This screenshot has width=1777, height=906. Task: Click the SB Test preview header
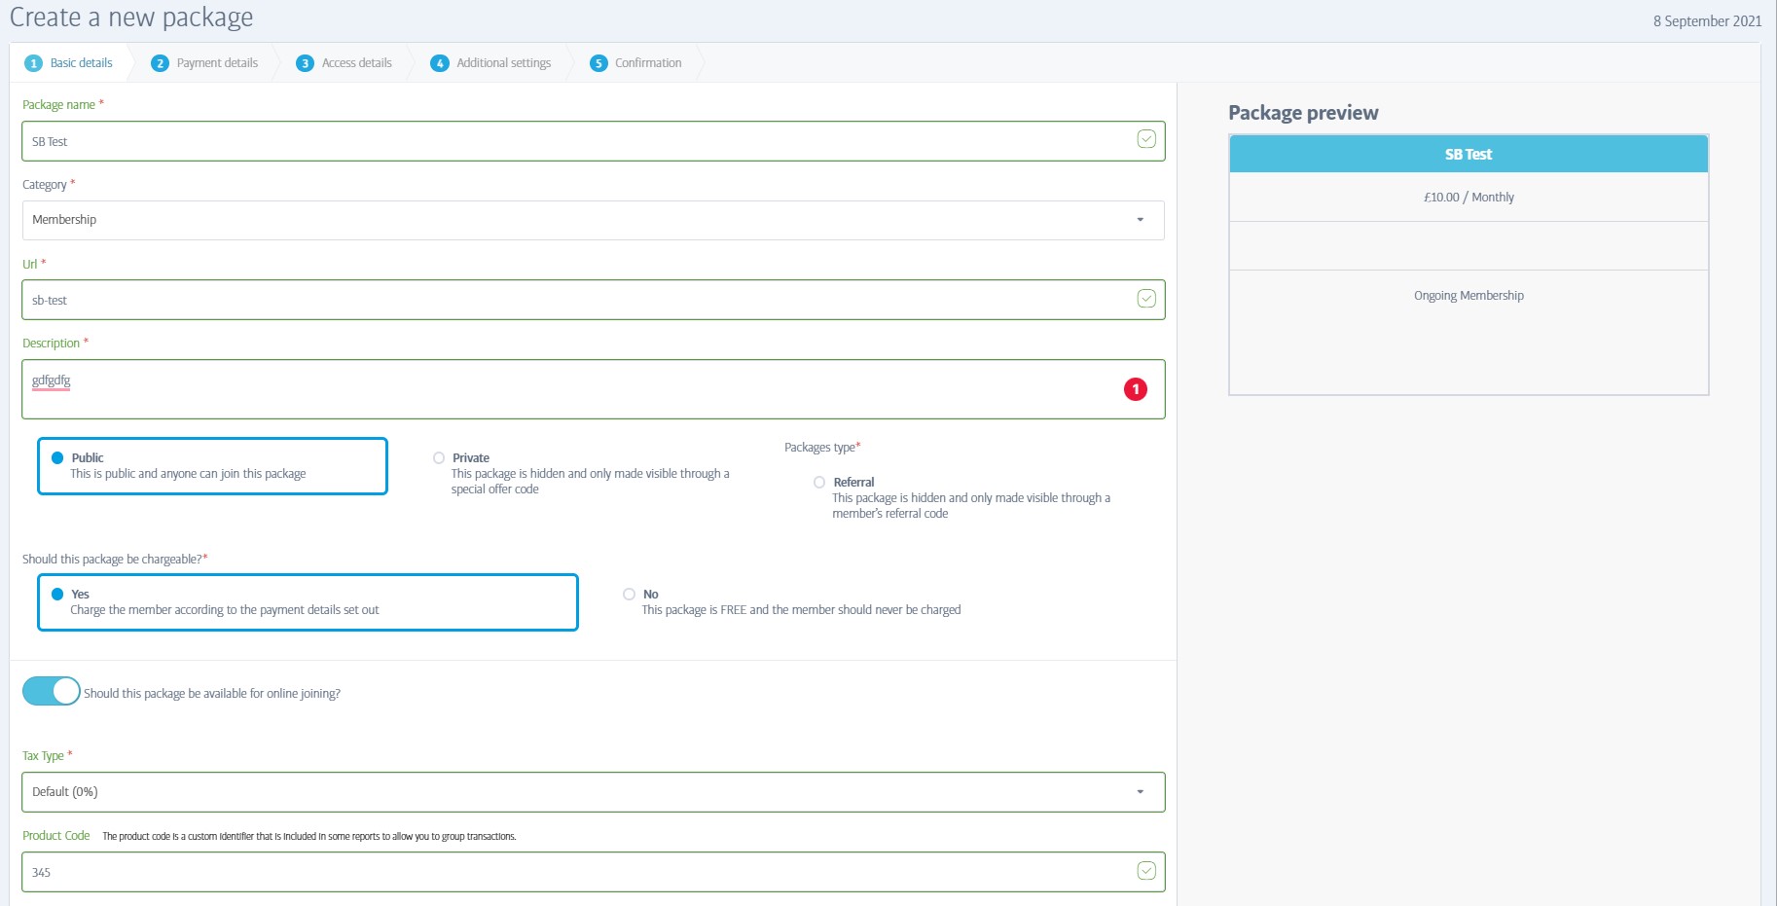click(1469, 154)
